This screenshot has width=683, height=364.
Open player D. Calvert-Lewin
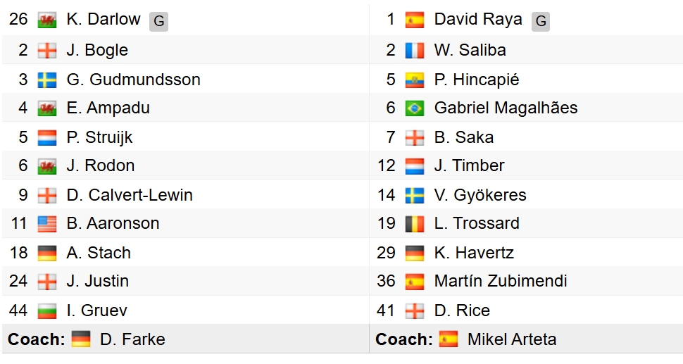[x=130, y=195]
